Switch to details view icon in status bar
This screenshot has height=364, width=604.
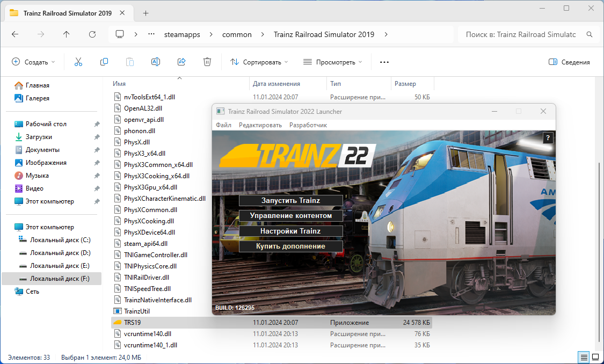coord(584,357)
